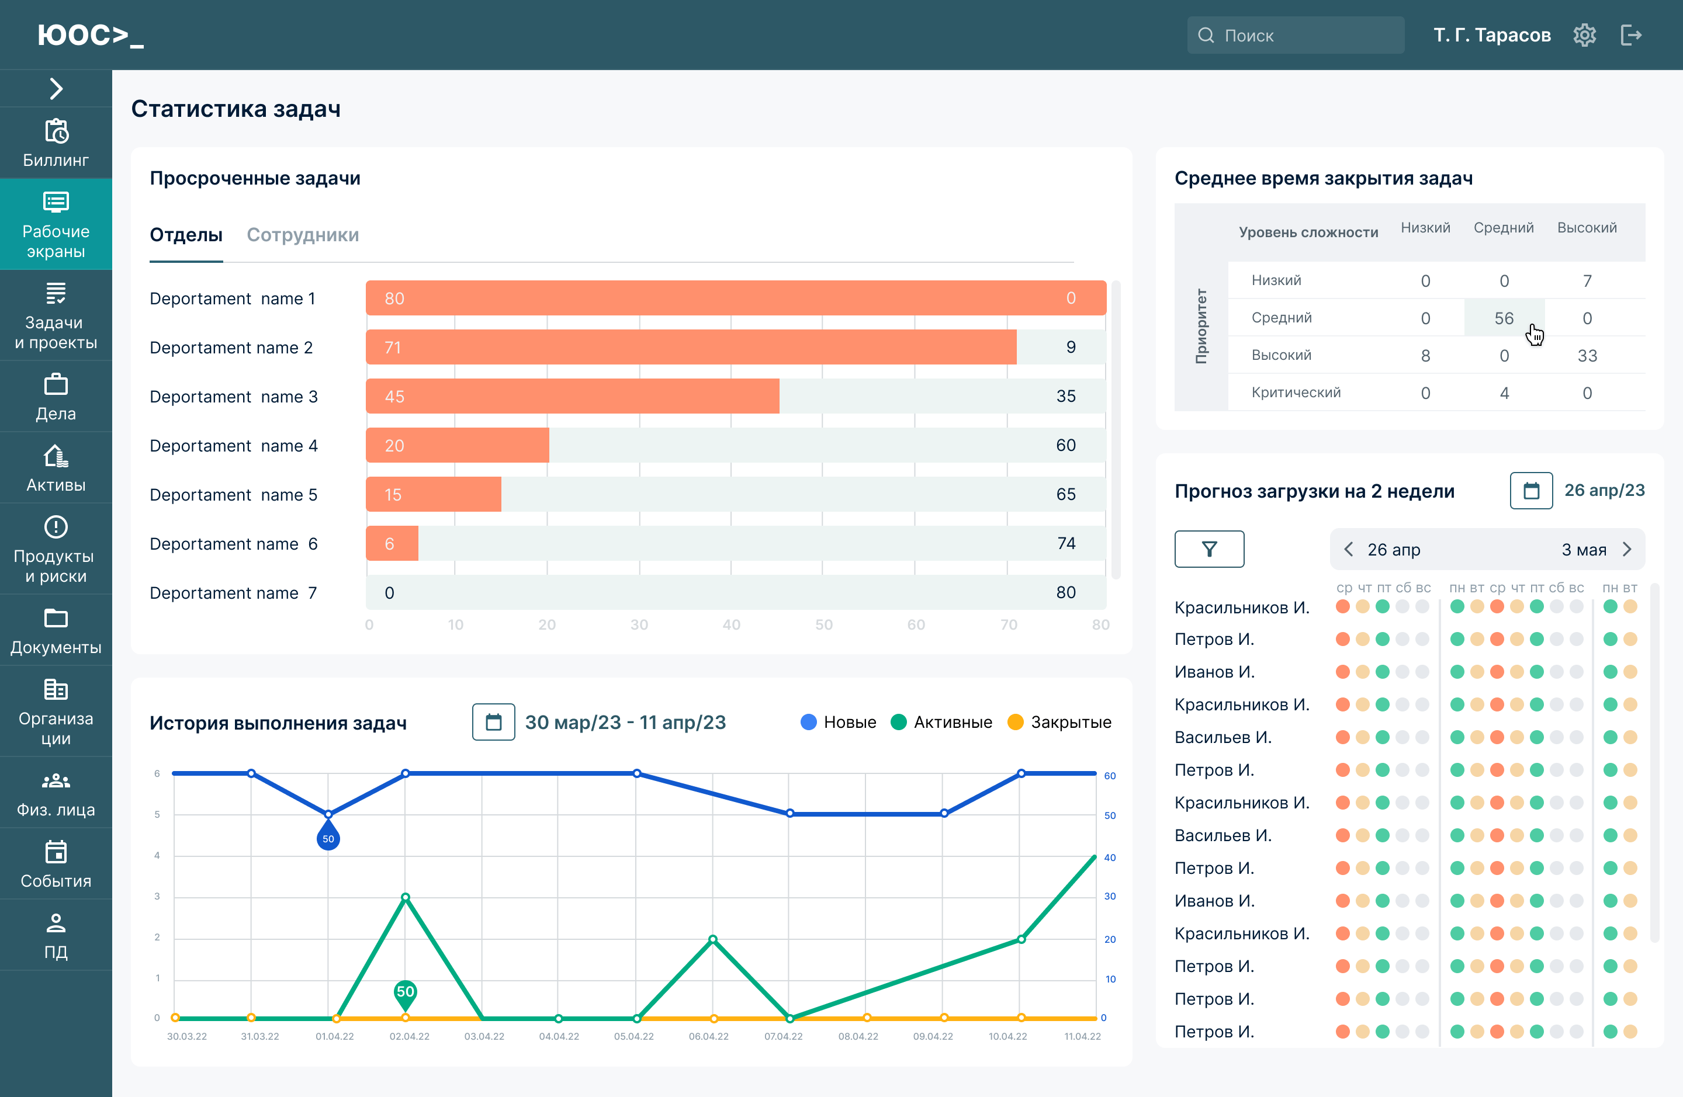Click the logout icon in header
The height and width of the screenshot is (1097, 1683).
(1630, 36)
